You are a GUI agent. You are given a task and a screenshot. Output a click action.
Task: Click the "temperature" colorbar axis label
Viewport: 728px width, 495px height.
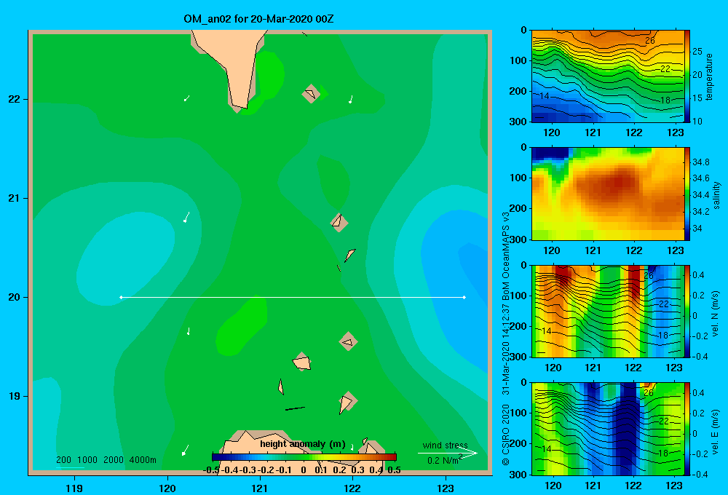click(709, 77)
